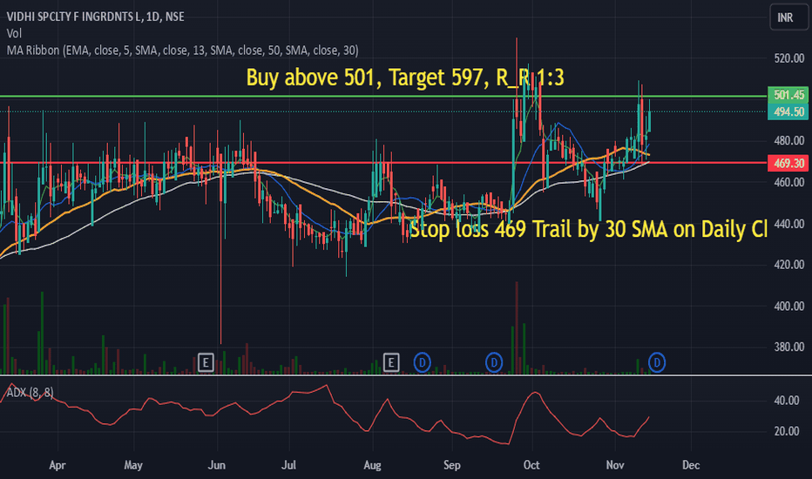Click the dividend D marker in mid-September

[x=494, y=362]
